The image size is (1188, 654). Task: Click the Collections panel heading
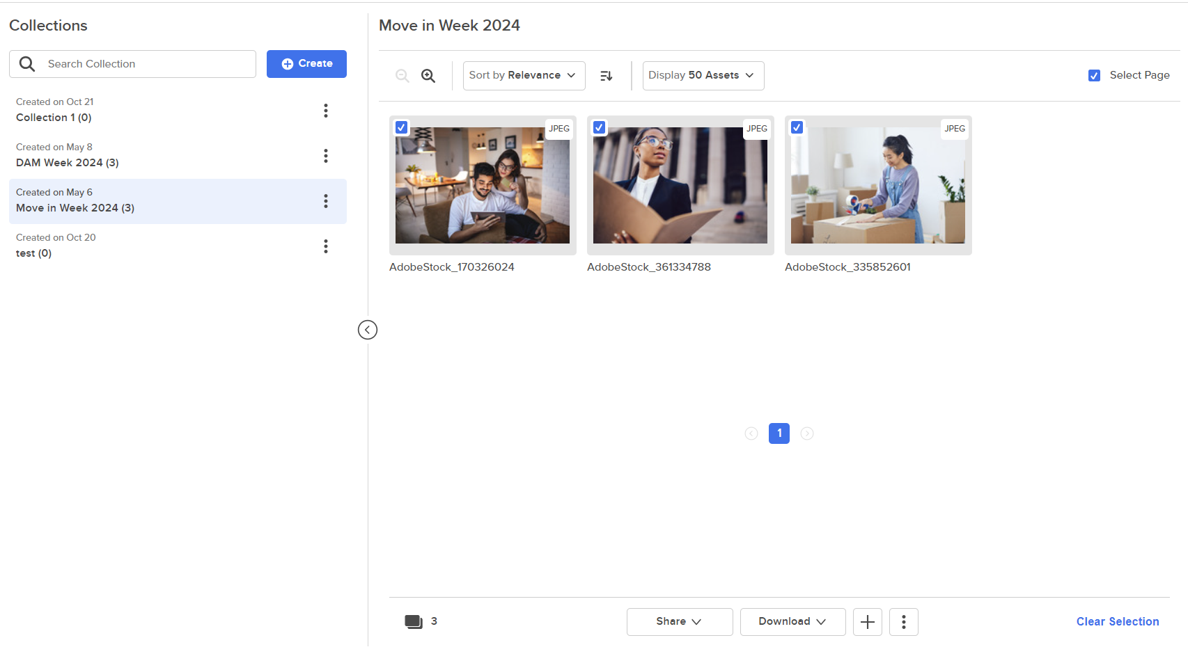[48, 26]
